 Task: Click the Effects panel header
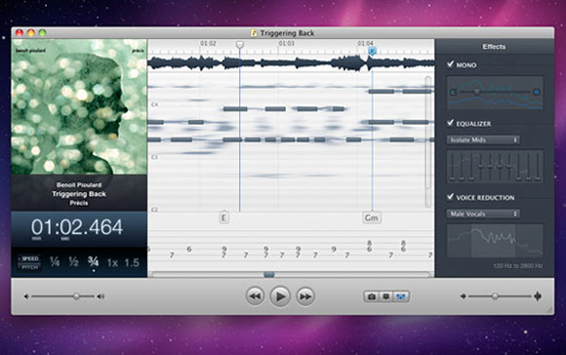pos(494,47)
